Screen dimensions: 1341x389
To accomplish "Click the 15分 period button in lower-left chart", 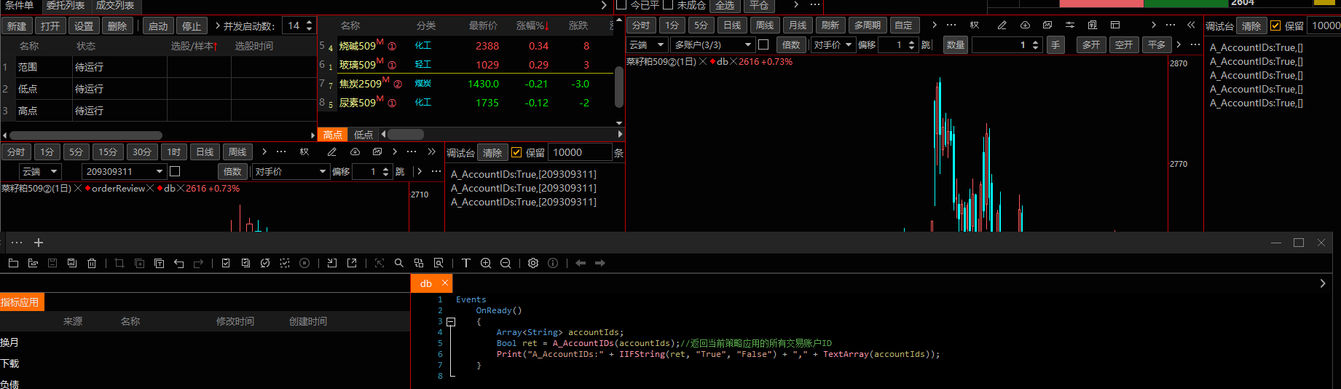I will pos(108,152).
